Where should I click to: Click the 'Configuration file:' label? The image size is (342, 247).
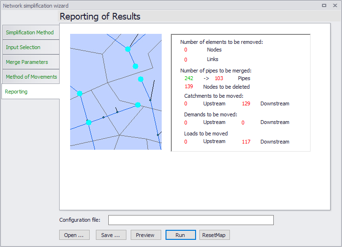point(80,220)
